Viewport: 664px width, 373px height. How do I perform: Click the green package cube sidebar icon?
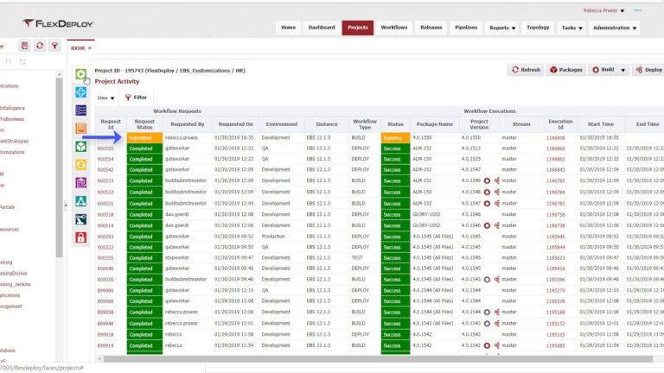pyautogui.click(x=81, y=146)
